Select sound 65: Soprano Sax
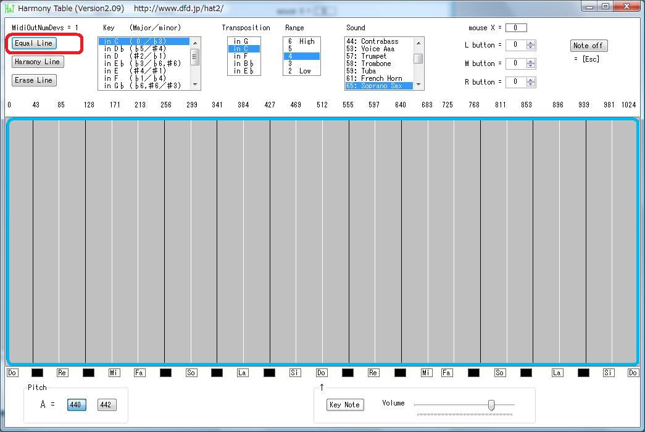 pyautogui.click(x=379, y=86)
